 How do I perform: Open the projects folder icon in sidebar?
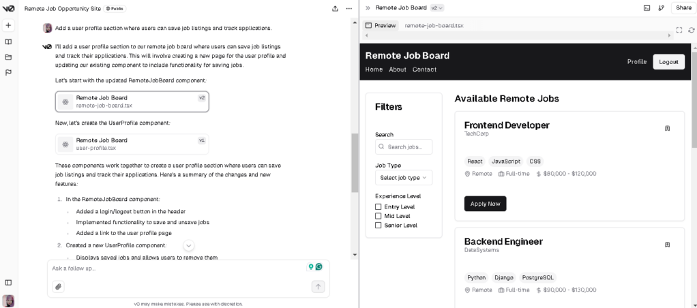tap(8, 57)
